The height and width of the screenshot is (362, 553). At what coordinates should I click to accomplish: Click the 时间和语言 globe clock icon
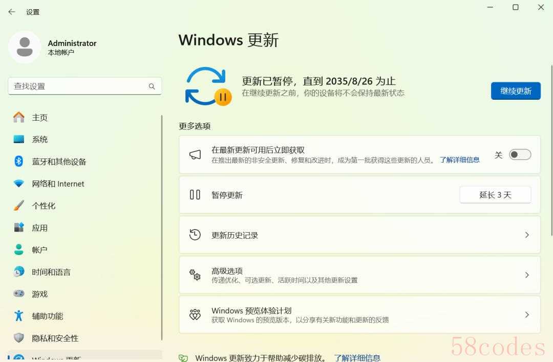pos(19,271)
